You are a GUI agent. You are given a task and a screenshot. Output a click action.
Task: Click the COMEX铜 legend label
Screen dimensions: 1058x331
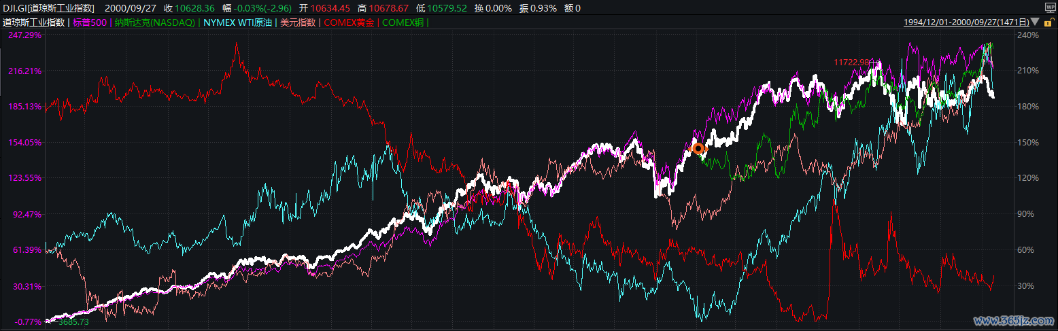[404, 22]
